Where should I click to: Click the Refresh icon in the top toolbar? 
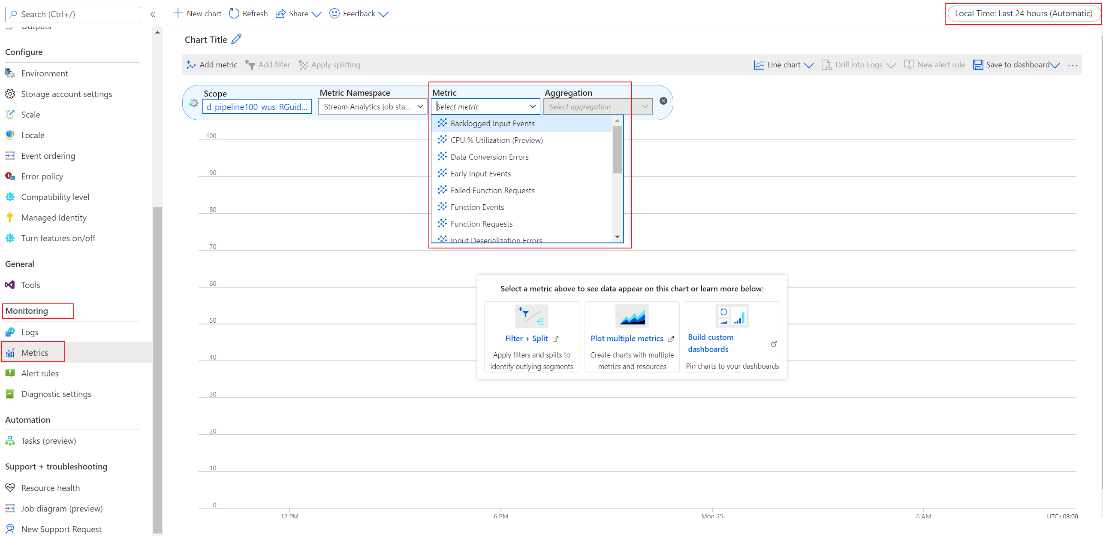click(234, 14)
